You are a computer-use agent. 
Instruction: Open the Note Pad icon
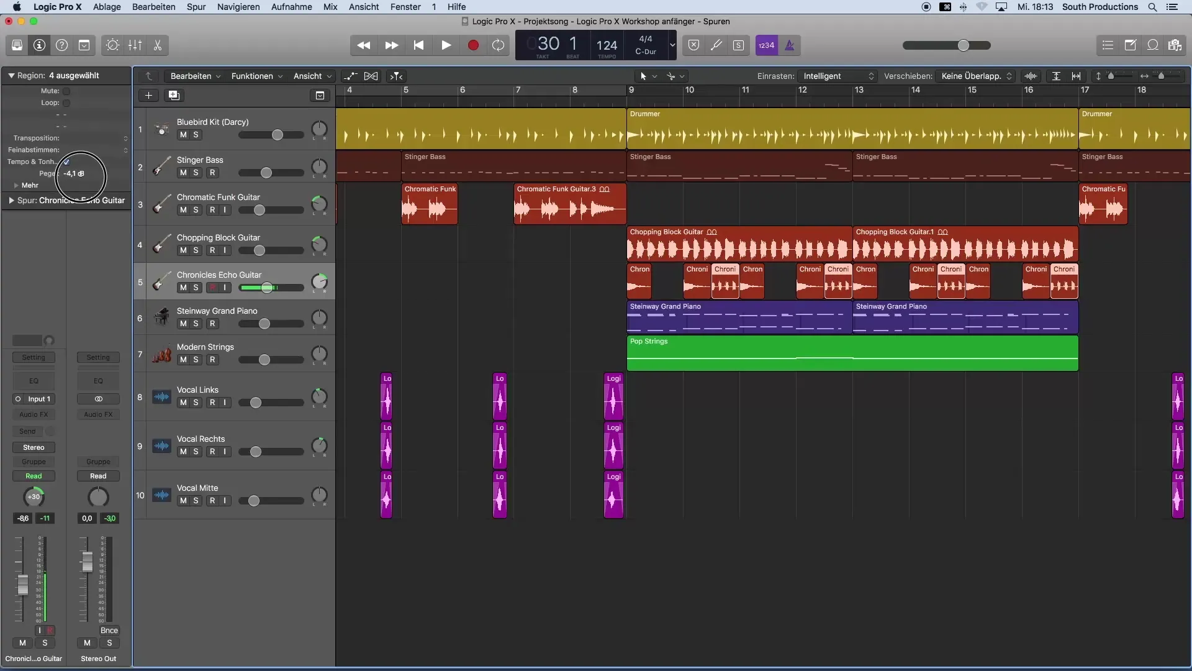(x=1130, y=45)
